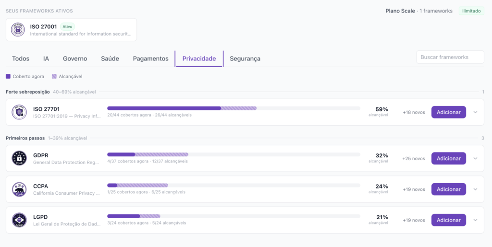The image size is (492, 247).
Task: Expand the CCPA row chevron
Action: 475,189
